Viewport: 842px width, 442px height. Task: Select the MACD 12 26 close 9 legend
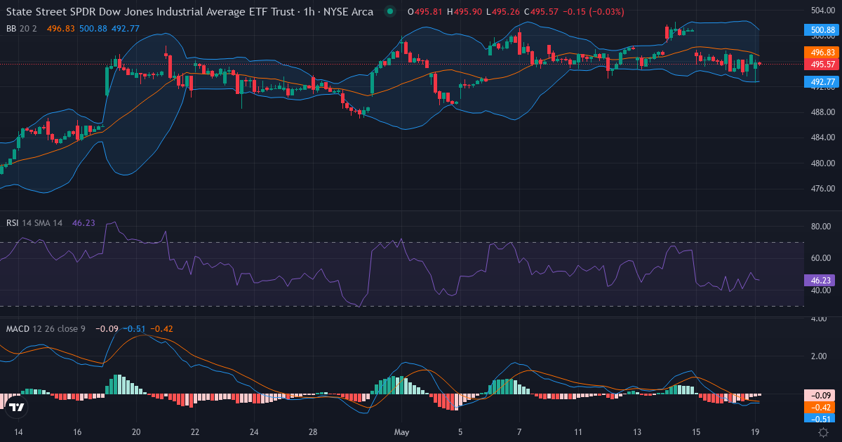click(46, 328)
